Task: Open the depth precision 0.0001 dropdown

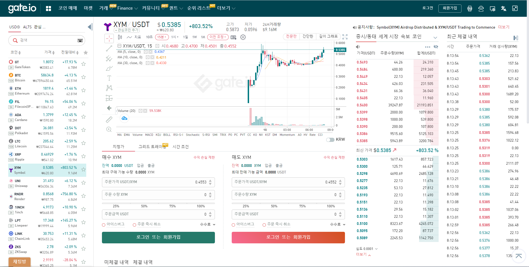Action: tap(367, 249)
